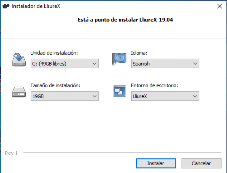Viewport: 227px width, 173px height.
Task: Click the desktop environment windows icon
Action: click(120, 91)
